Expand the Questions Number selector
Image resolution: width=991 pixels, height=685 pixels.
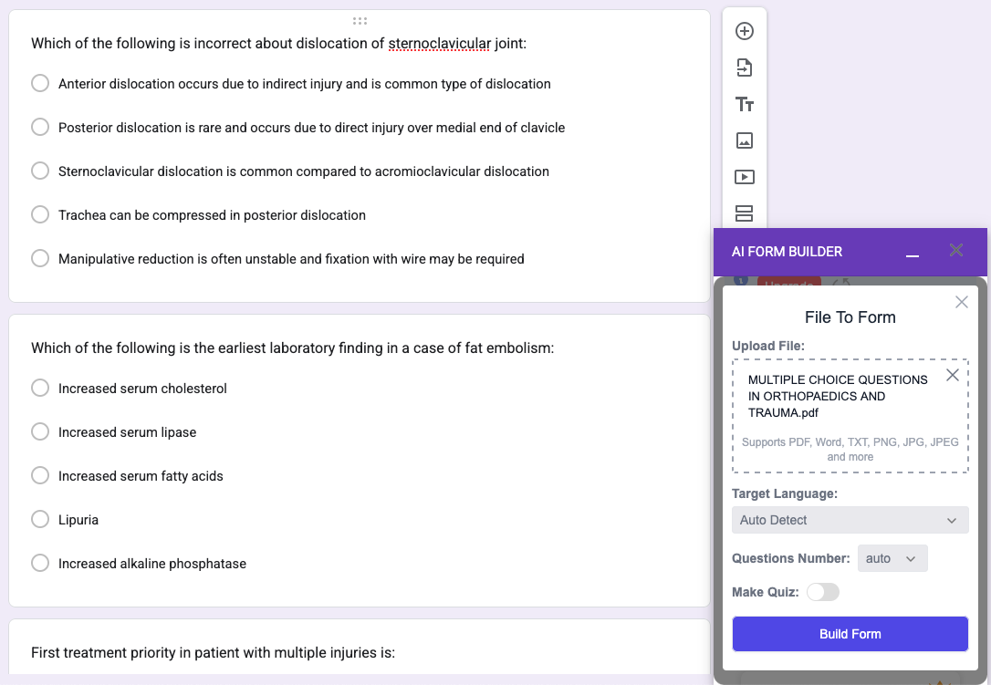(x=892, y=558)
